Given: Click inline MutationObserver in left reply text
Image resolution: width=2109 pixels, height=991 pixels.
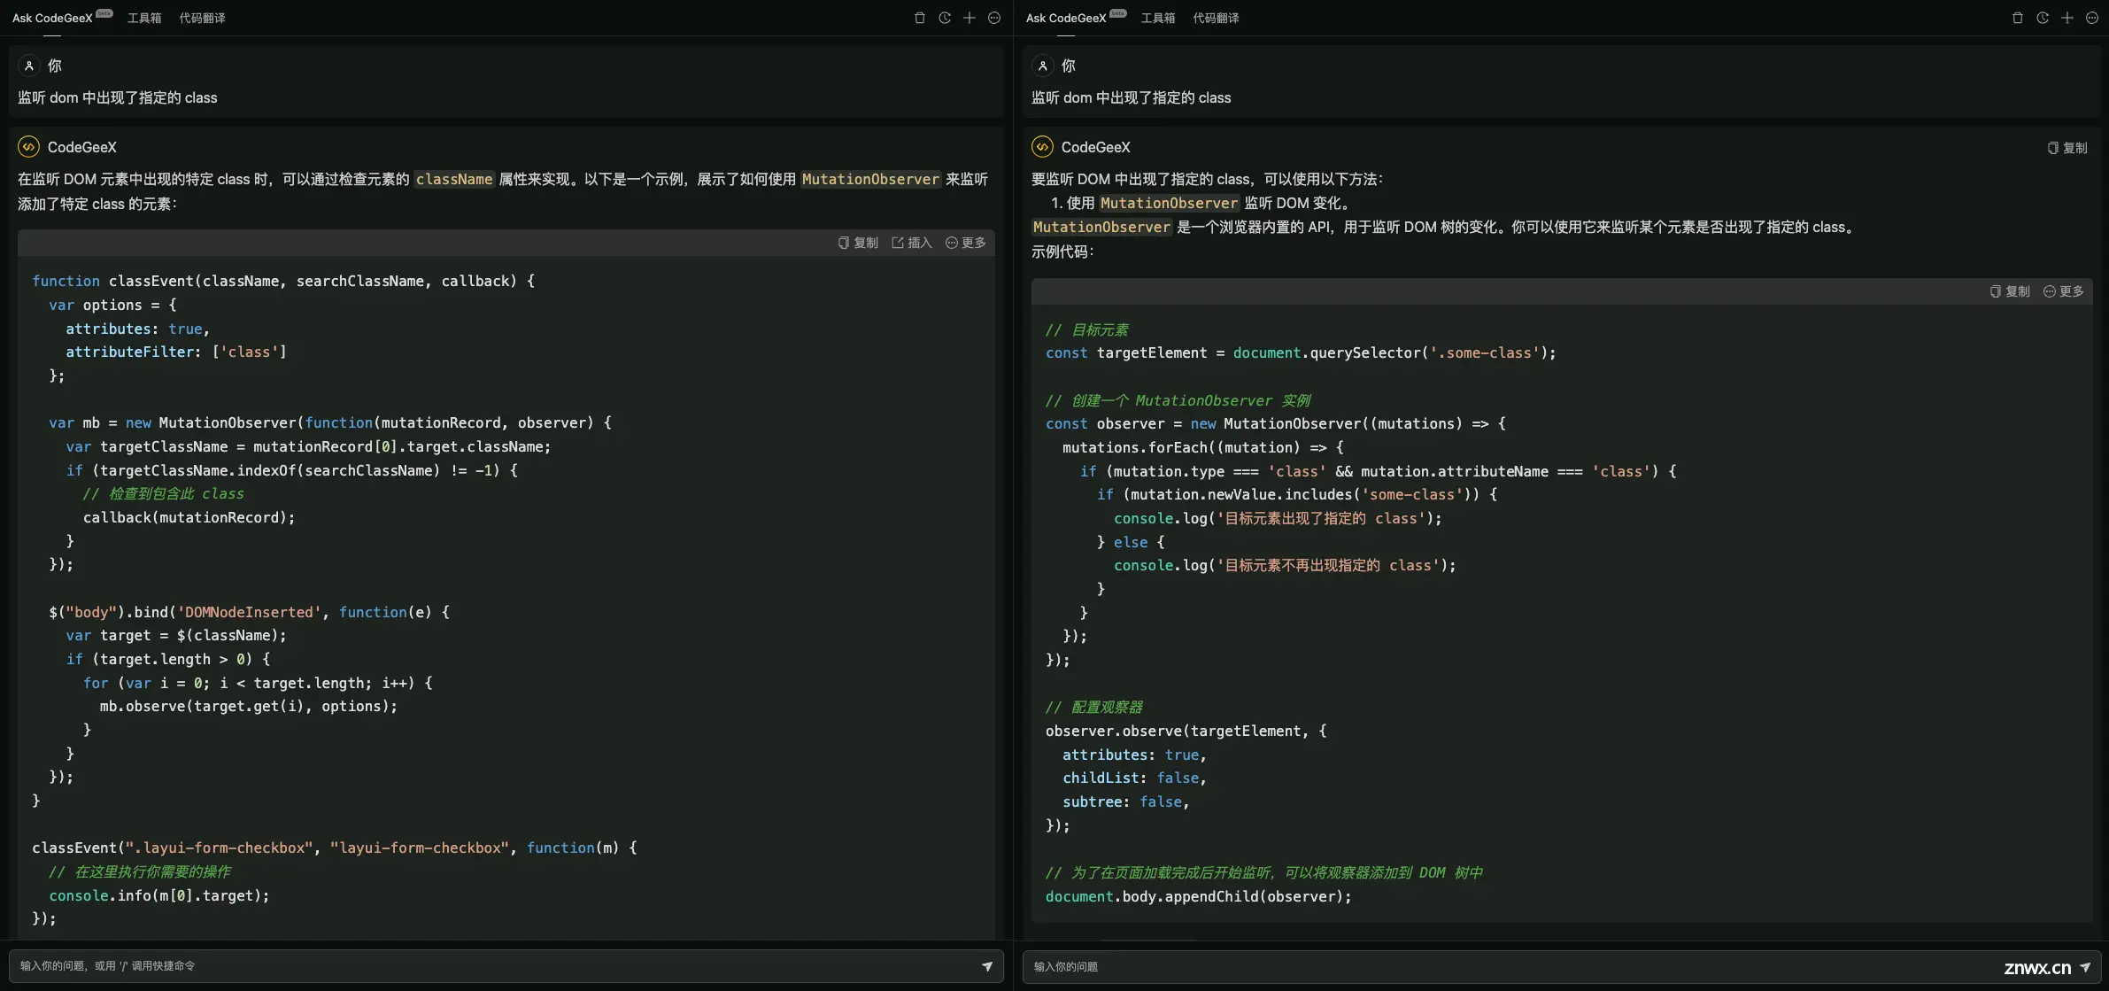Looking at the screenshot, I should (x=870, y=179).
